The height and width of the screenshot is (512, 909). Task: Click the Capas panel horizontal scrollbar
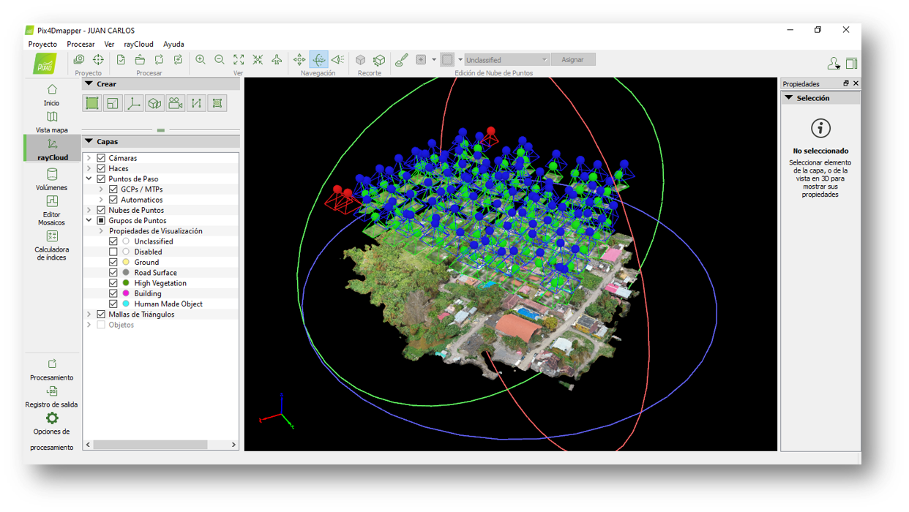click(150, 445)
